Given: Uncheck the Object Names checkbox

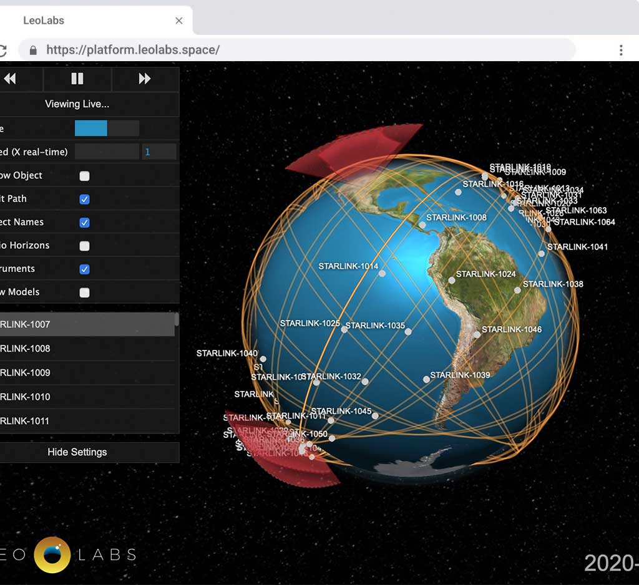Looking at the screenshot, I should (x=84, y=223).
